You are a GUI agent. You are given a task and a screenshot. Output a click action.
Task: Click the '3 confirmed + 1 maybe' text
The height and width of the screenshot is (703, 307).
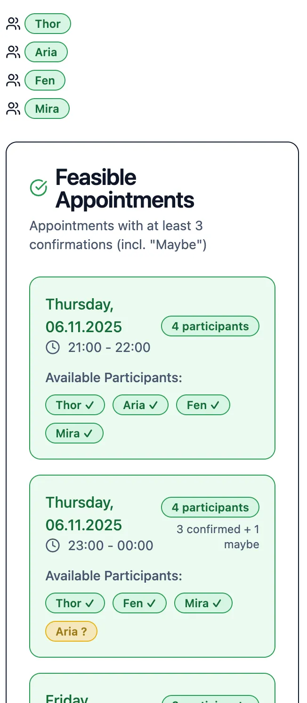click(x=218, y=537)
